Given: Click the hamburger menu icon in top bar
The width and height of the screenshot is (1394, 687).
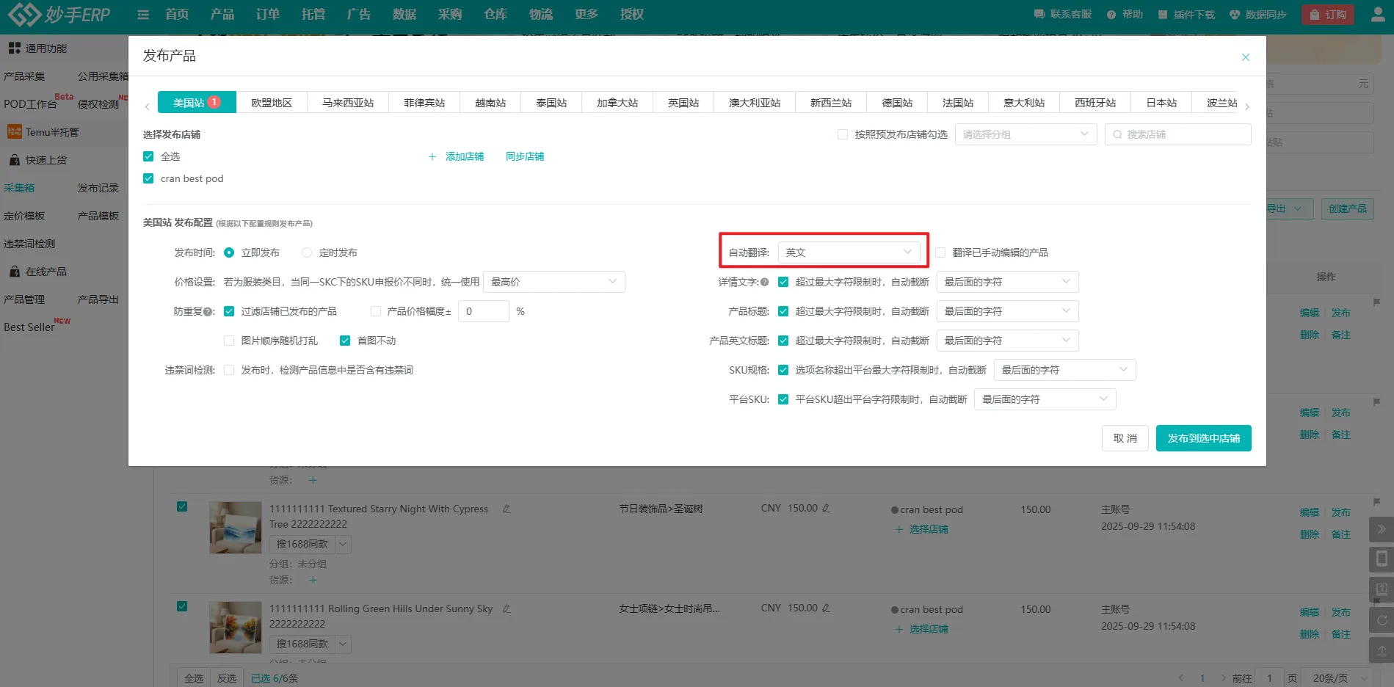Looking at the screenshot, I should [x=143, y=15].
